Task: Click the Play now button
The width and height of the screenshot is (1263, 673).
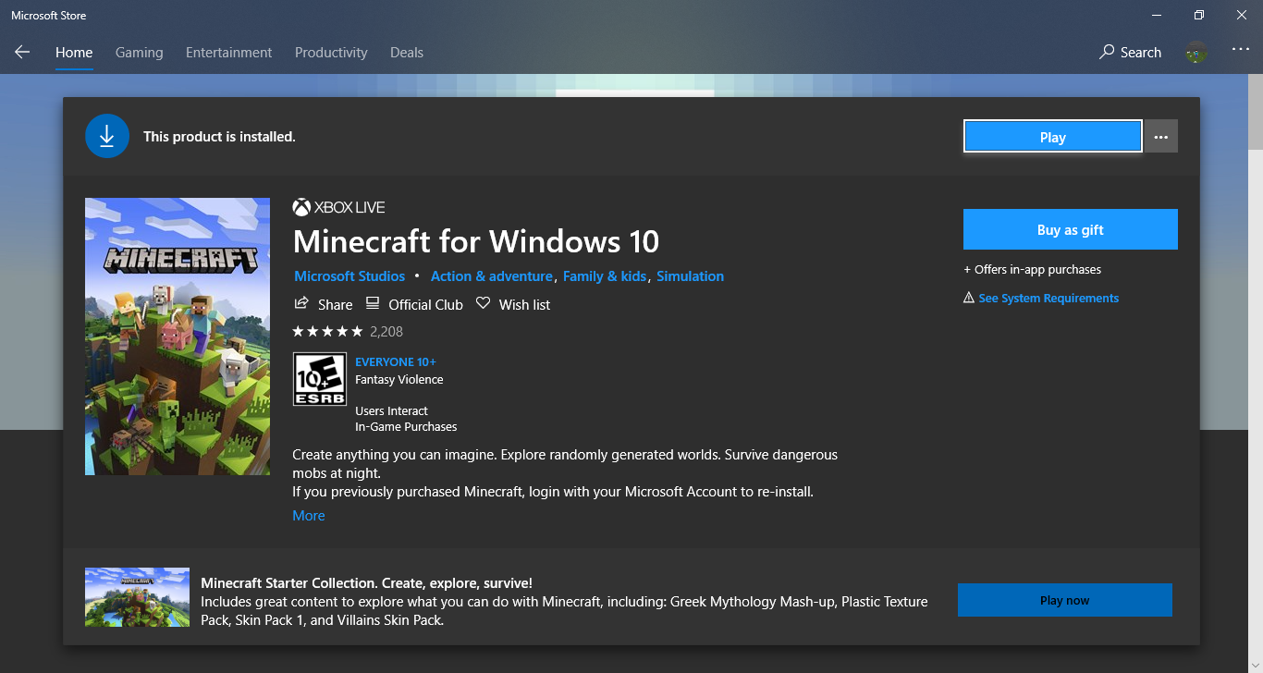Action: [1065, 600]
